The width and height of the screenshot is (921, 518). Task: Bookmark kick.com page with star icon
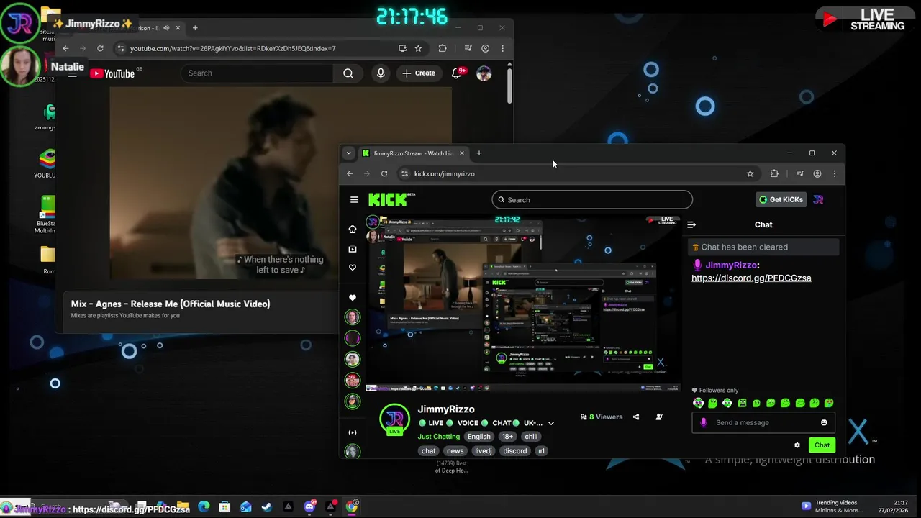(750, 173)
